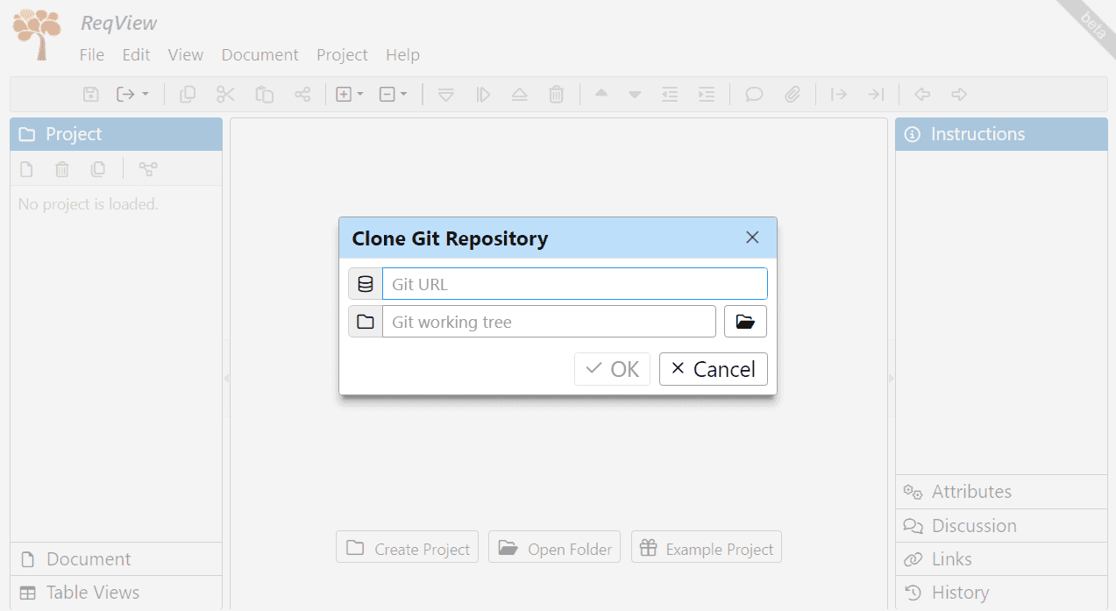Viewport: 1116px width, 611px height.
Task: Click the 'No project is loaded.' text
Action: [x=88, y=204]
